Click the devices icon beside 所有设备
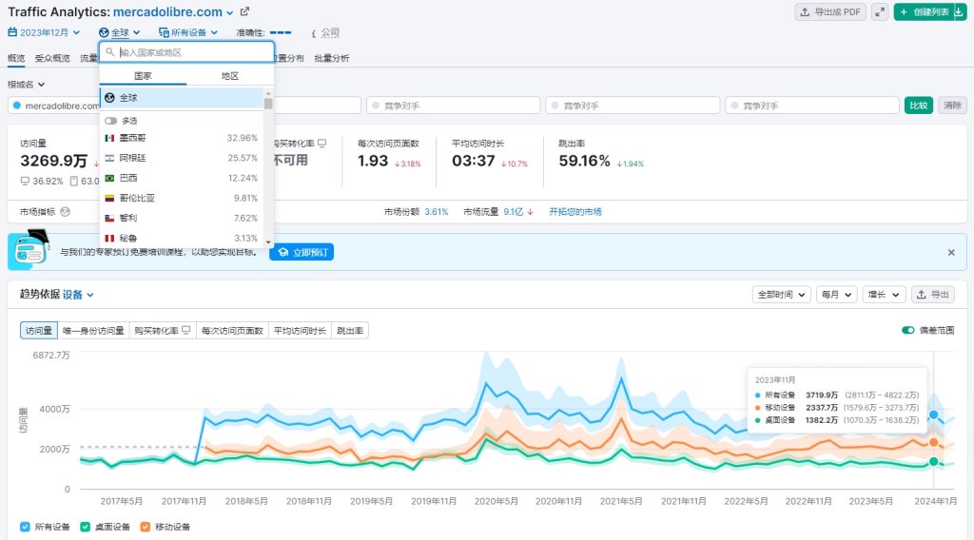The width and height of the screenshot is (974, 540). click(x=164, y=33)
